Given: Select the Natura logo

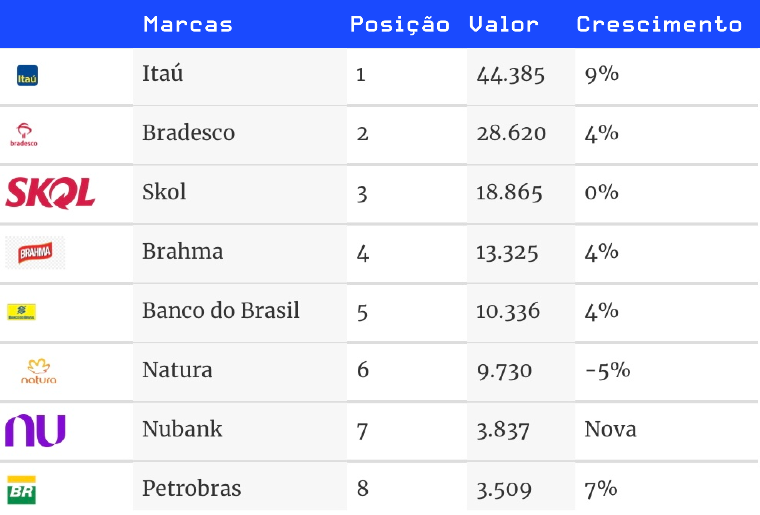Looking at the screenshot, I should click(x=39, y=371).
